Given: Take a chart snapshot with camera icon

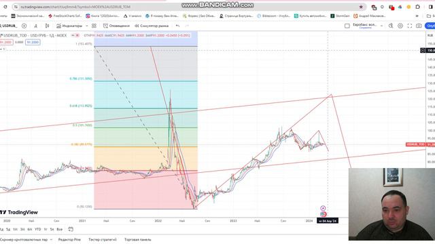Looking at the screenshot, I should (x=419, y=26).
